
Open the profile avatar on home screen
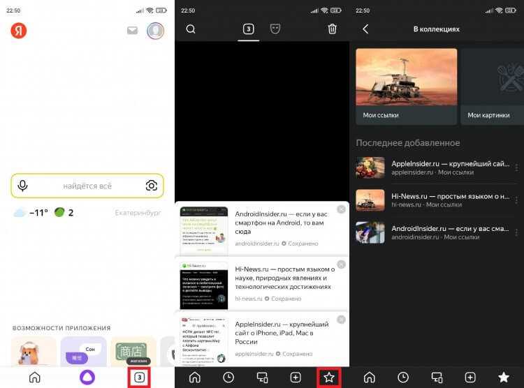[155, 31]
